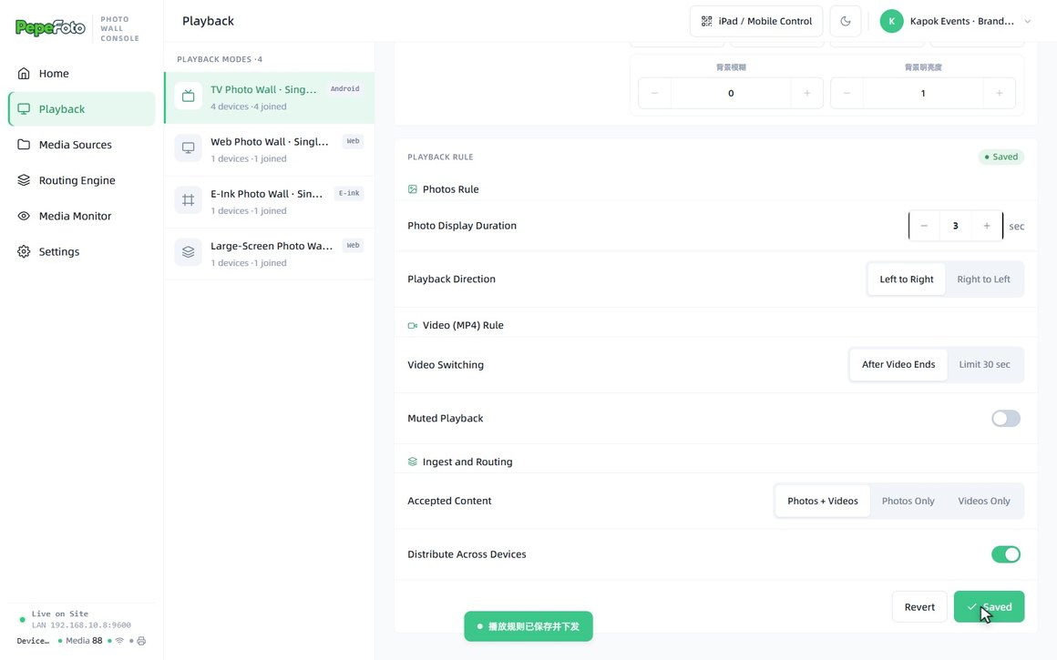
Task: Click the printer status icon
Action: (141, 641)
